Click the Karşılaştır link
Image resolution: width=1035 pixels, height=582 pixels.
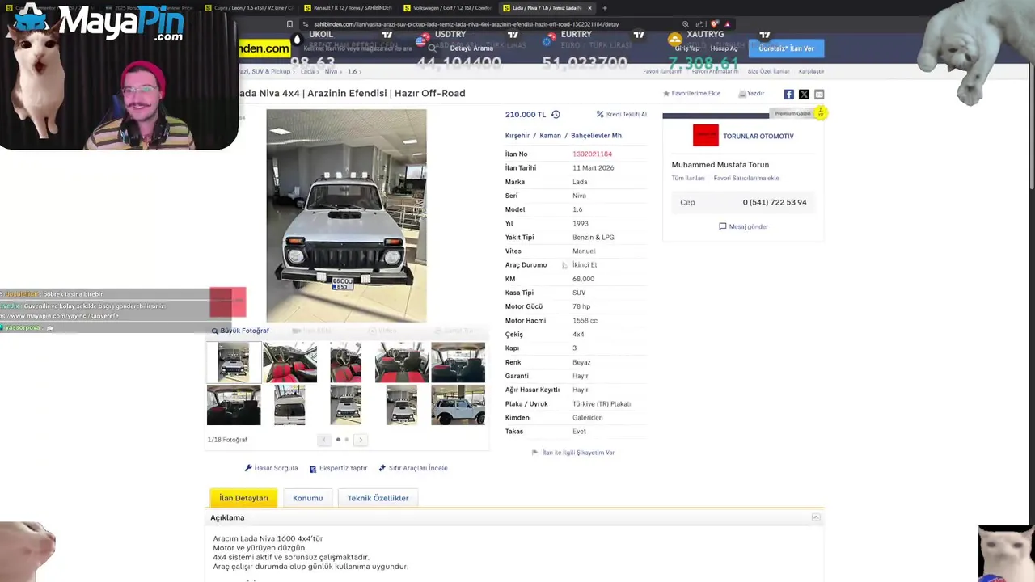[x=811, y=71]
